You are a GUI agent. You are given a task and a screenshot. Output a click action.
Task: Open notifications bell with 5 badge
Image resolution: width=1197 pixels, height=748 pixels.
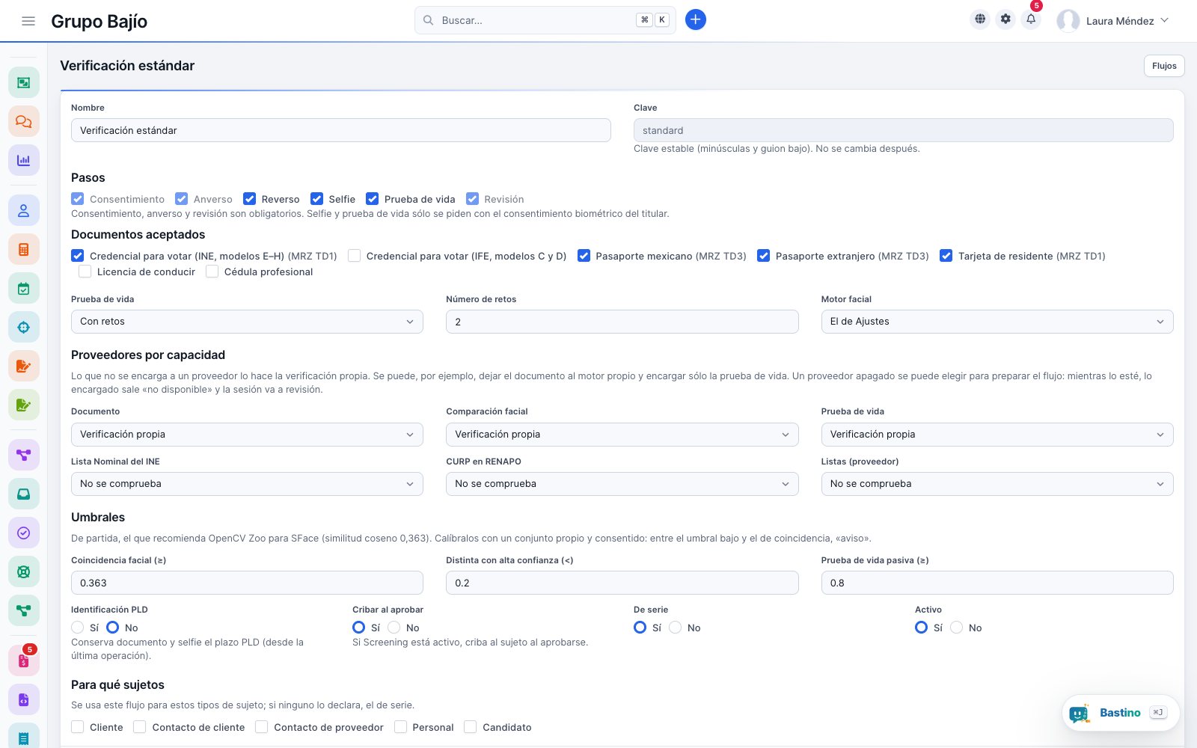pos(1031,20)
